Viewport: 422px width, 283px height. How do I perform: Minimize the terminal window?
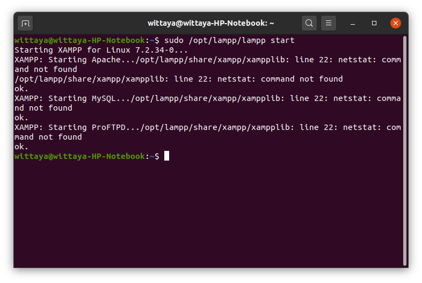[x=353, y=24]
